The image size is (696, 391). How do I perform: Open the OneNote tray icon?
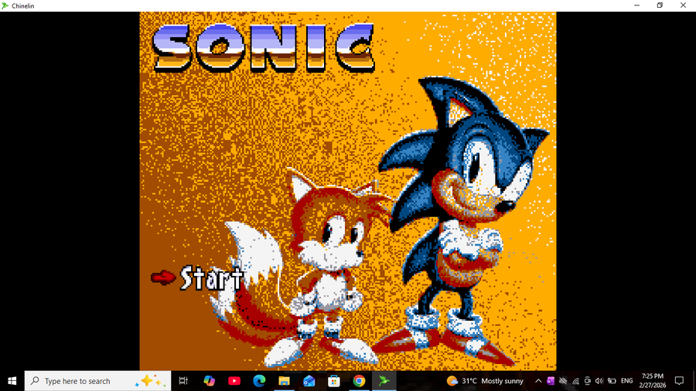551,381
